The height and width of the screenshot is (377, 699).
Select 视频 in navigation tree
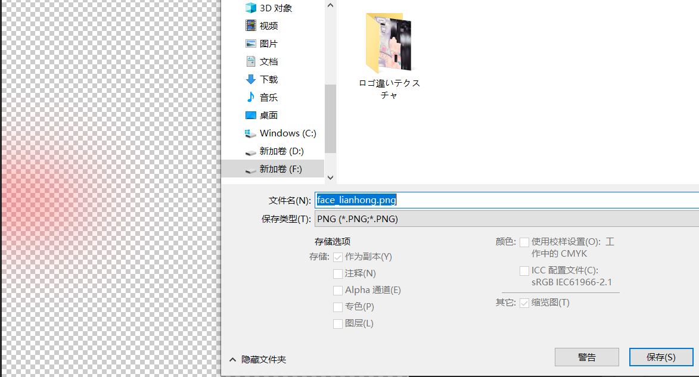click(x=269, y=26)
